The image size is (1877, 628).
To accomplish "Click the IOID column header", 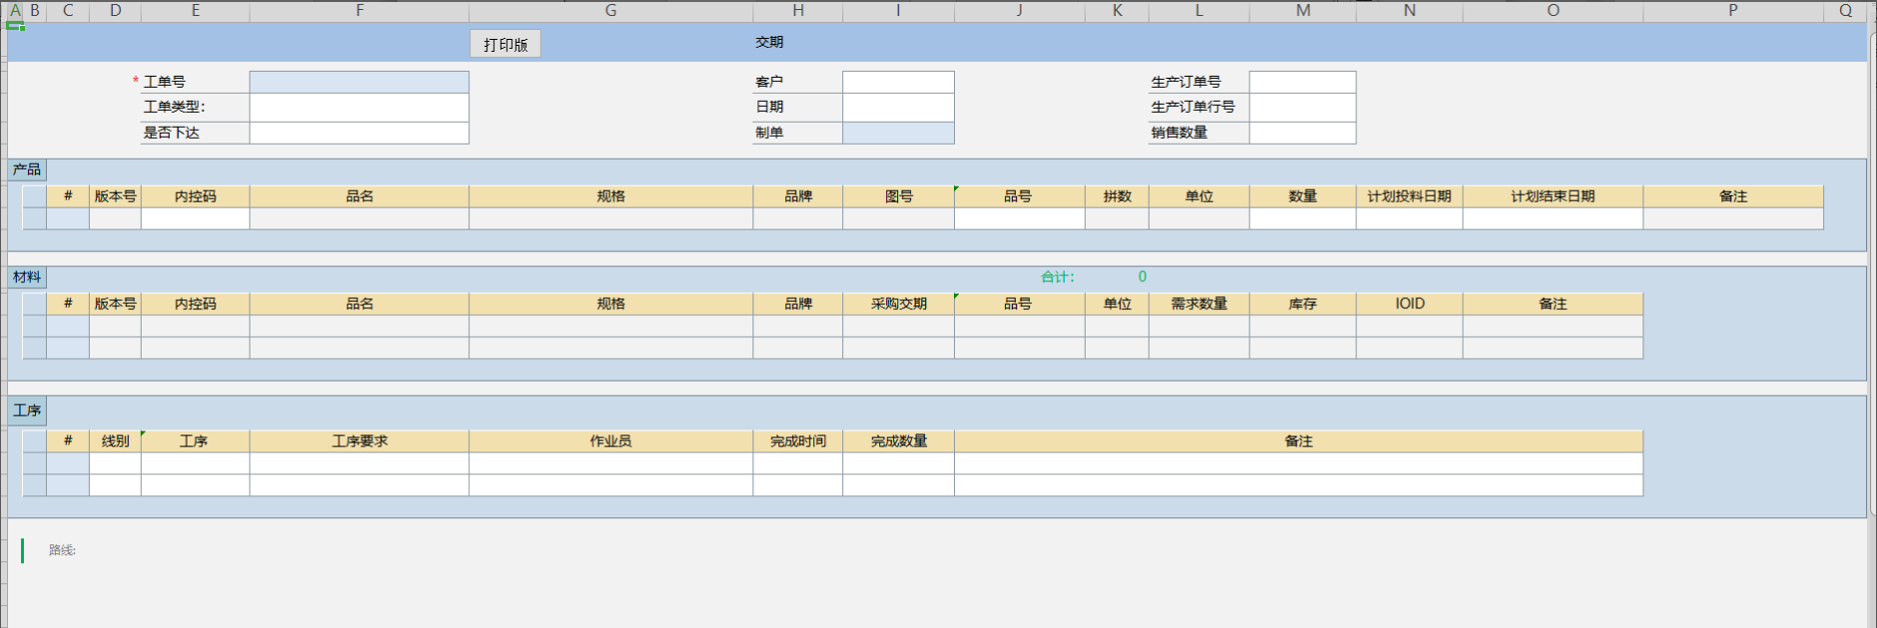I will coord(1409,304).
